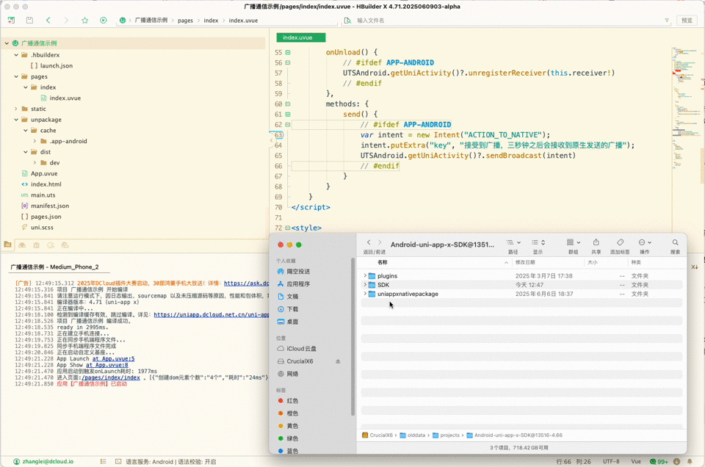Viewport: 705px width, 467px height.
Task: Expand the static folder
Action: click(16, 109)
